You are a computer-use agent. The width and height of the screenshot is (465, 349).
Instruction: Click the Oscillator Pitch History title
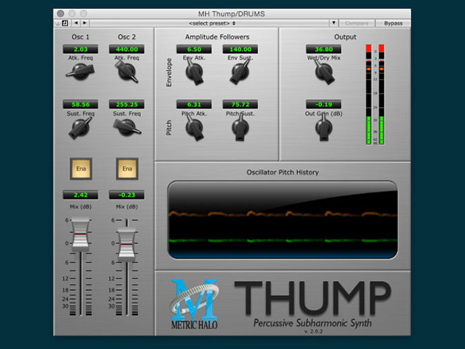click(x=282, y=172)
